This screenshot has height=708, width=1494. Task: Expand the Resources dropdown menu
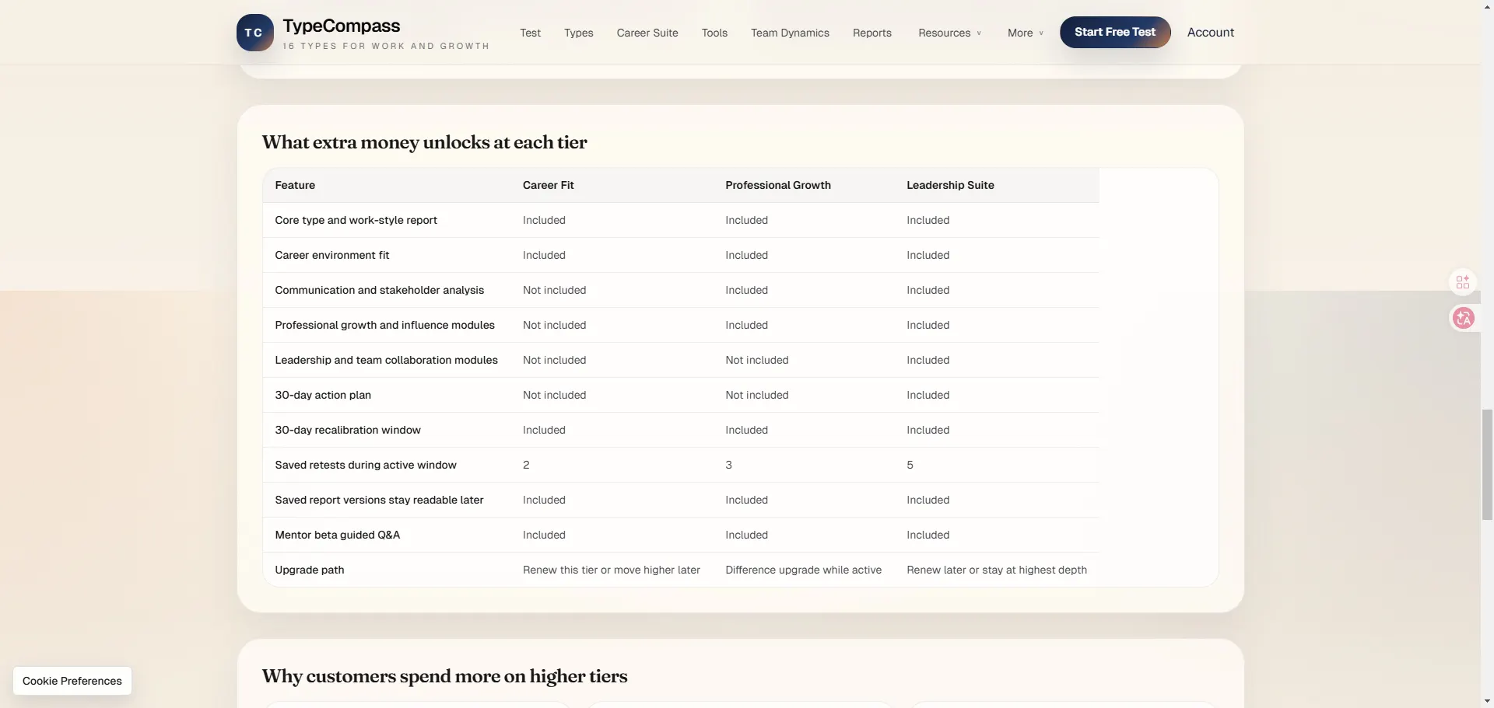pos(949,33)
